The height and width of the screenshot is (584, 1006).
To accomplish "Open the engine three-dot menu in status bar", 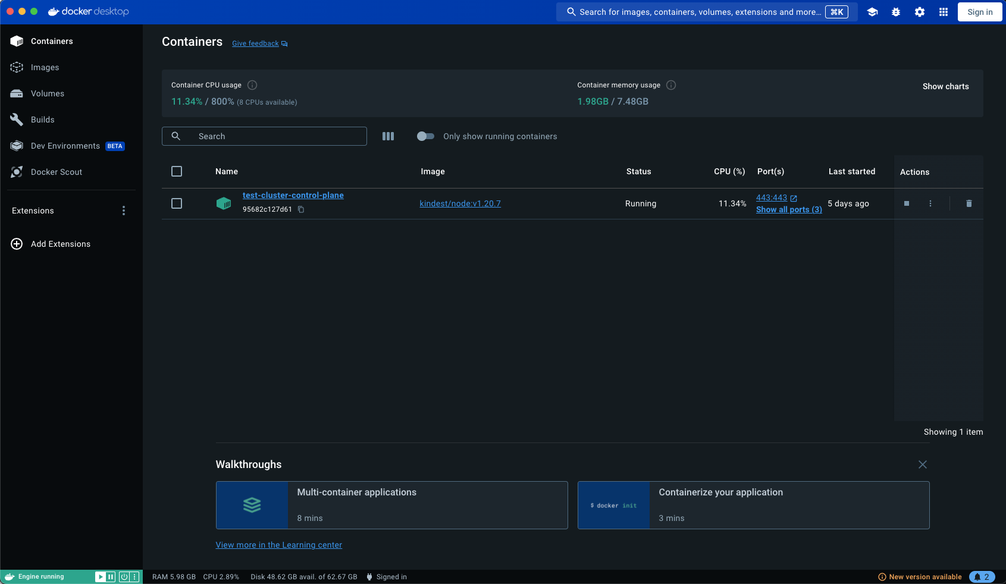I will pos(134,577).
